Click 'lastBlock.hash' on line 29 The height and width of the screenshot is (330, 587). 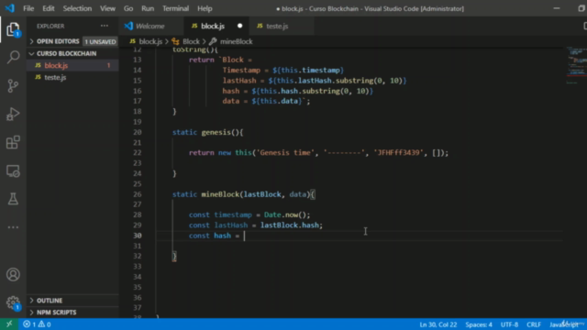point(290,225)
